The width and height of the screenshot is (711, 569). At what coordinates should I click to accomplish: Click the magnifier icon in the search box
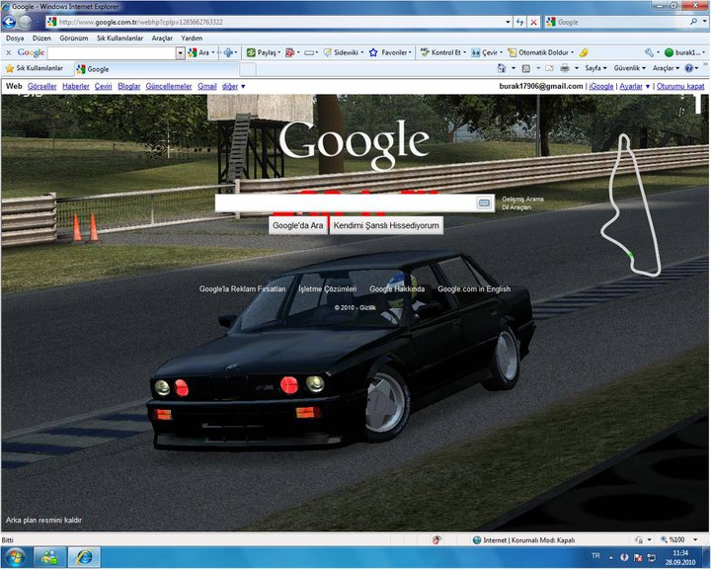pyautogui.click(x=694, y=22)
